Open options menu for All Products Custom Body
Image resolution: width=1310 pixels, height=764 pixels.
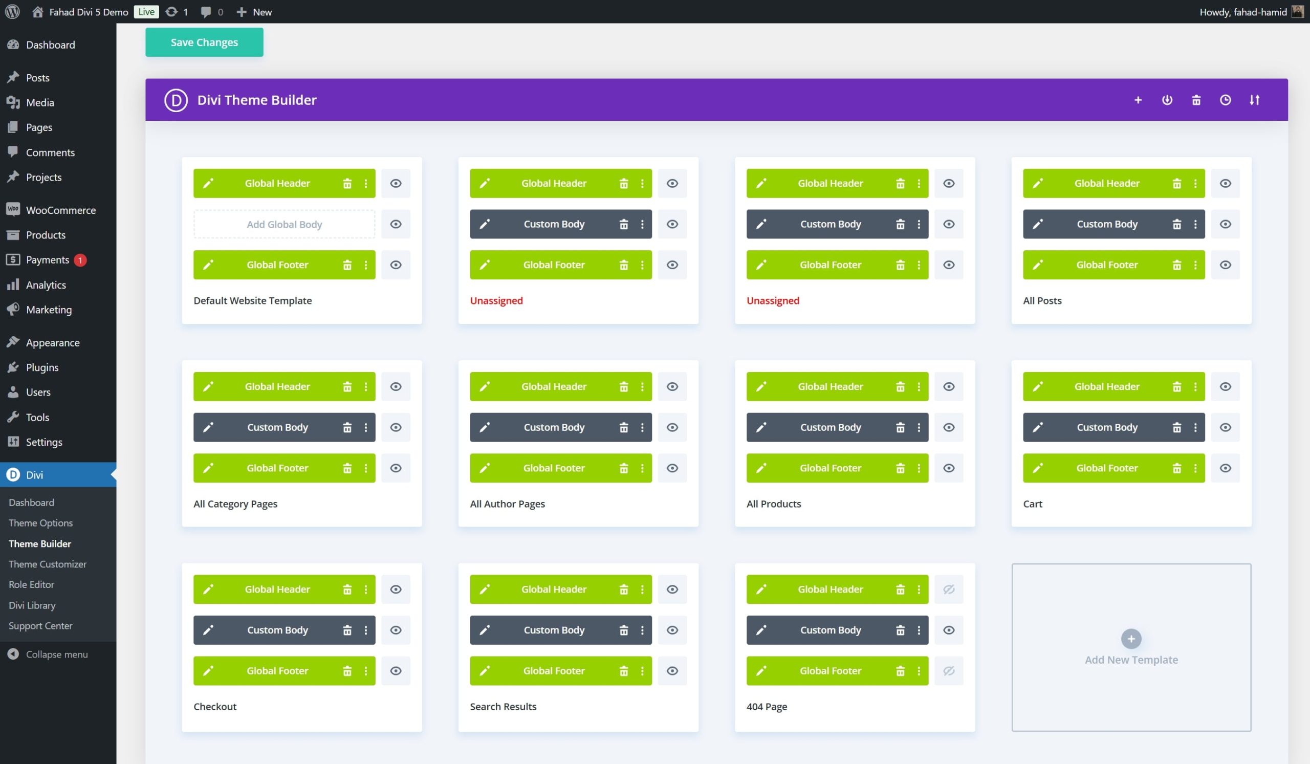[x=919, y=427]
